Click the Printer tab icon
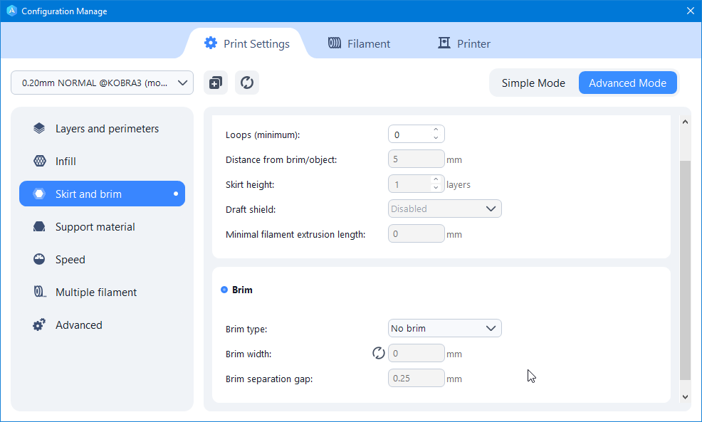The height and width of the screenshot is (422, 702). (444, 43)
